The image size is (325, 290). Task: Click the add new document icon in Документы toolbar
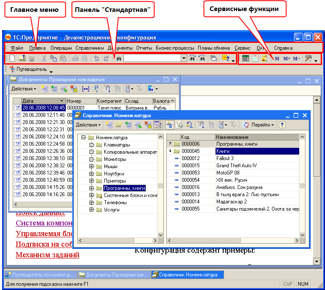tap(45, 89)
